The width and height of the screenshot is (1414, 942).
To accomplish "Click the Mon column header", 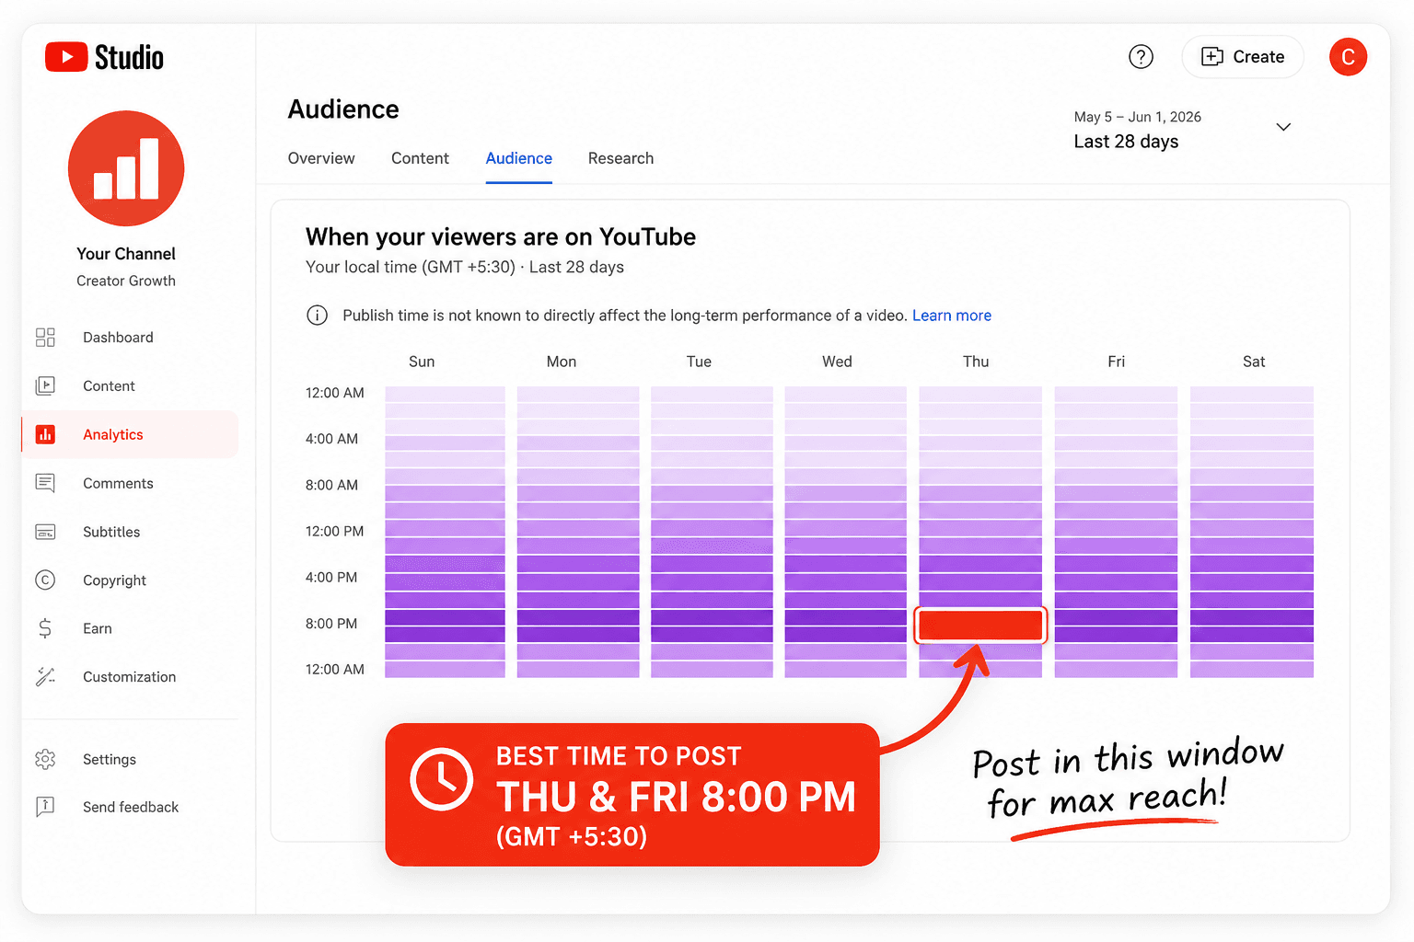I will tap(562, 362).
